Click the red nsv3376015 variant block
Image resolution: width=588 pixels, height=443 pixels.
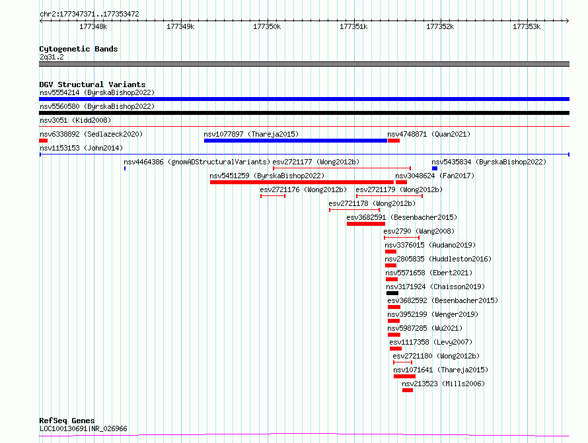point(390,252)
